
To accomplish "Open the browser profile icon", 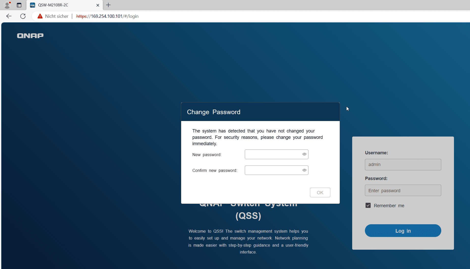I will click(x=7, y=5).
